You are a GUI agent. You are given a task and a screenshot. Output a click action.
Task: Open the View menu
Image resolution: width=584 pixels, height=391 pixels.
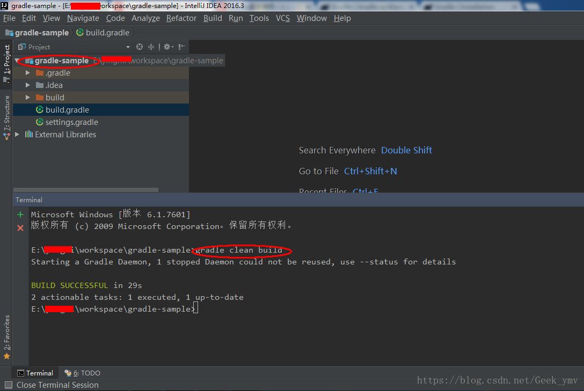[52, 18]
